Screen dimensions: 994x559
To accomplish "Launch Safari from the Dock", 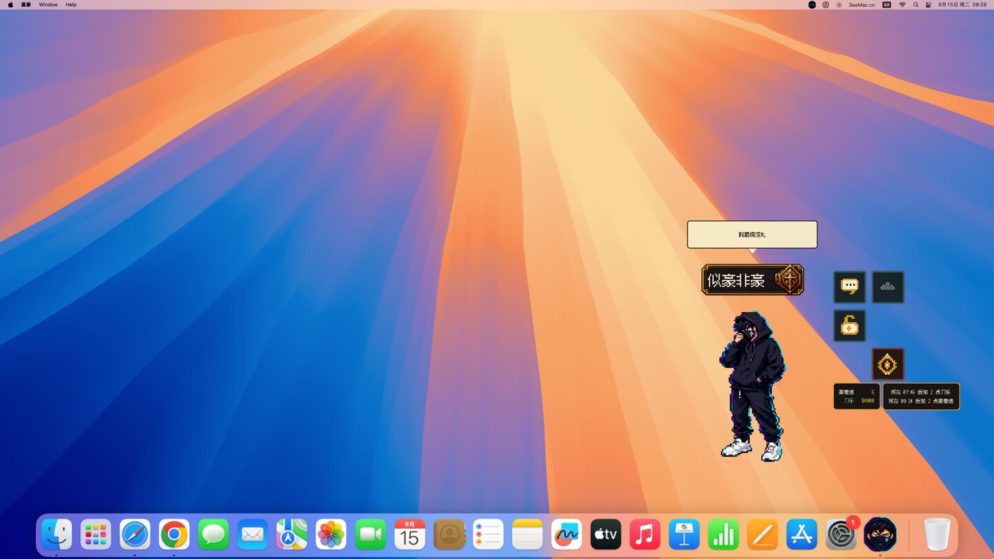I will pyautogui.click(x=135, y=535).
